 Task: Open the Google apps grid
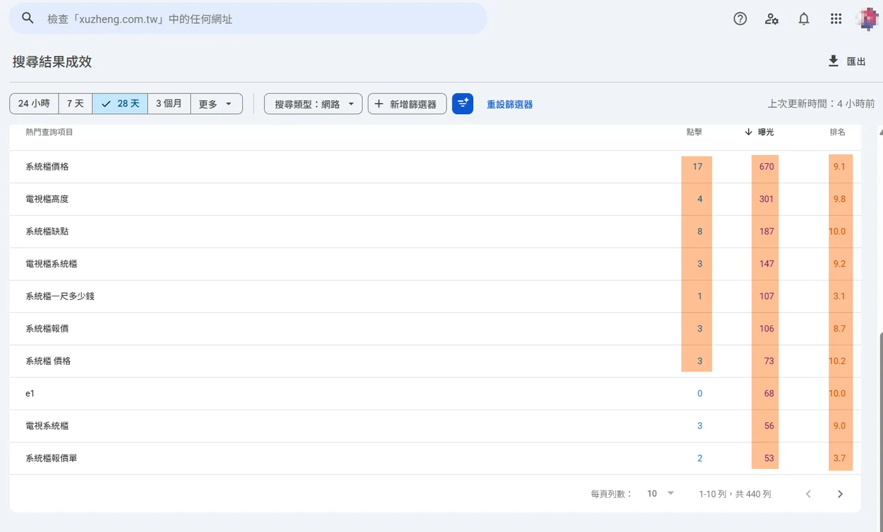point(836,19)
